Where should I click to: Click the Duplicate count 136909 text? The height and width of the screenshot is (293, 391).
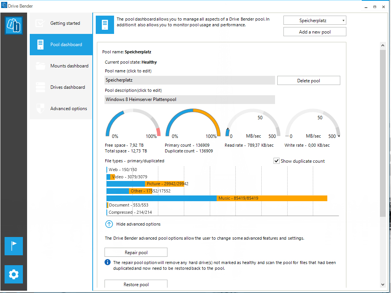click(189, 151)
